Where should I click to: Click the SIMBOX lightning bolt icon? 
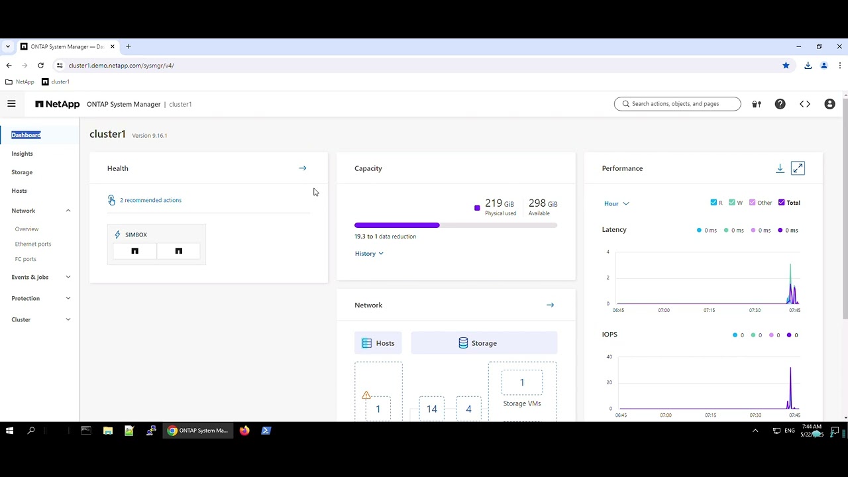[118, 235]
